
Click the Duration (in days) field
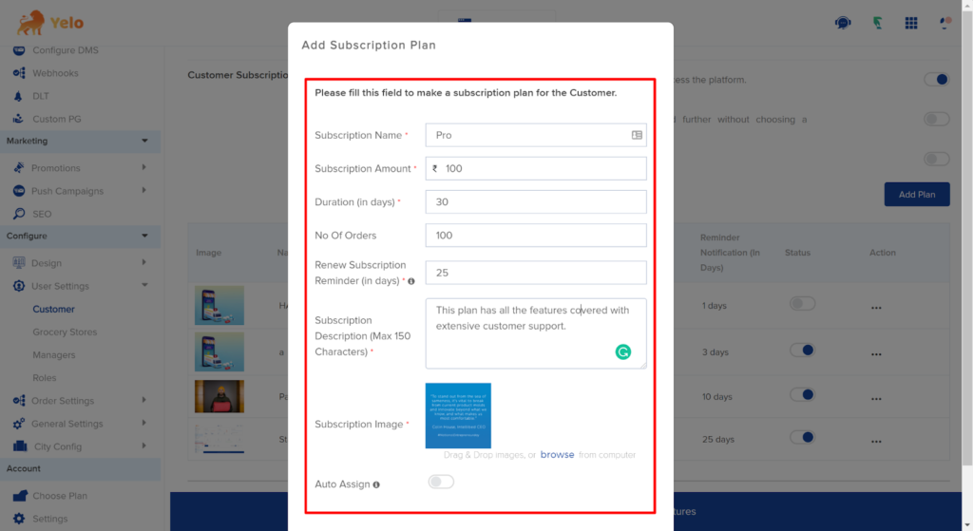point(536,202)
